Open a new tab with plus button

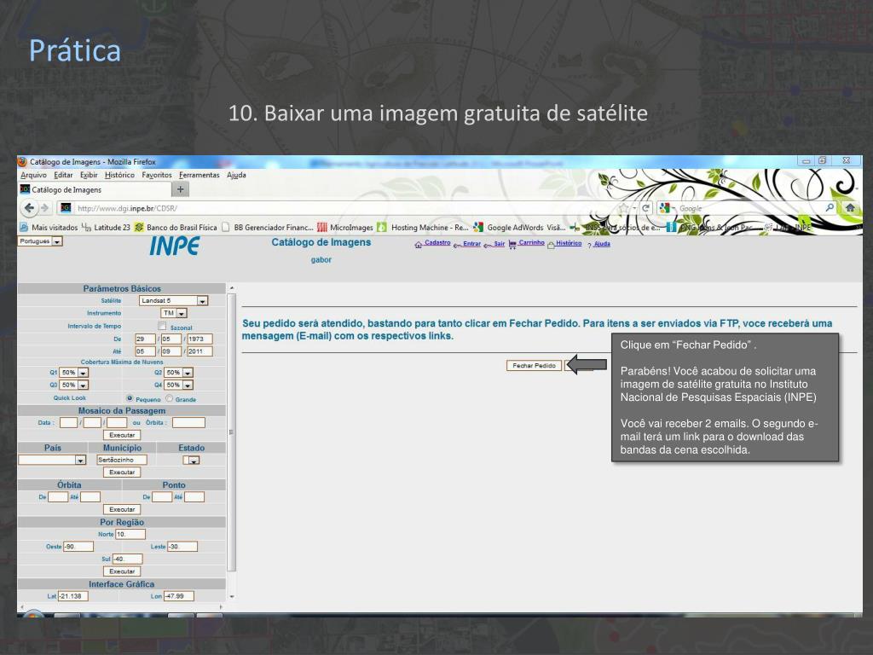pyautogui.click(x=181, y=189)
